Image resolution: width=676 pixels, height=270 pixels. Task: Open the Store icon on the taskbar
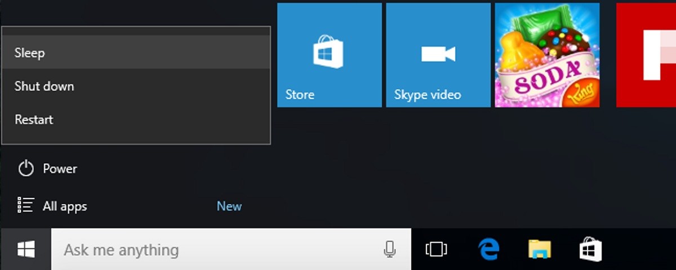point(591,249)
